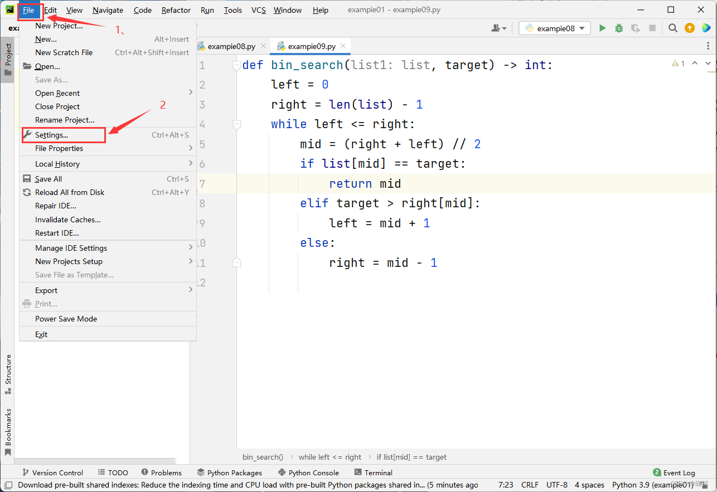The image size is (717, 492).
Task: Click the 4 spaces indent status item
Action: (x=590, y=485)
